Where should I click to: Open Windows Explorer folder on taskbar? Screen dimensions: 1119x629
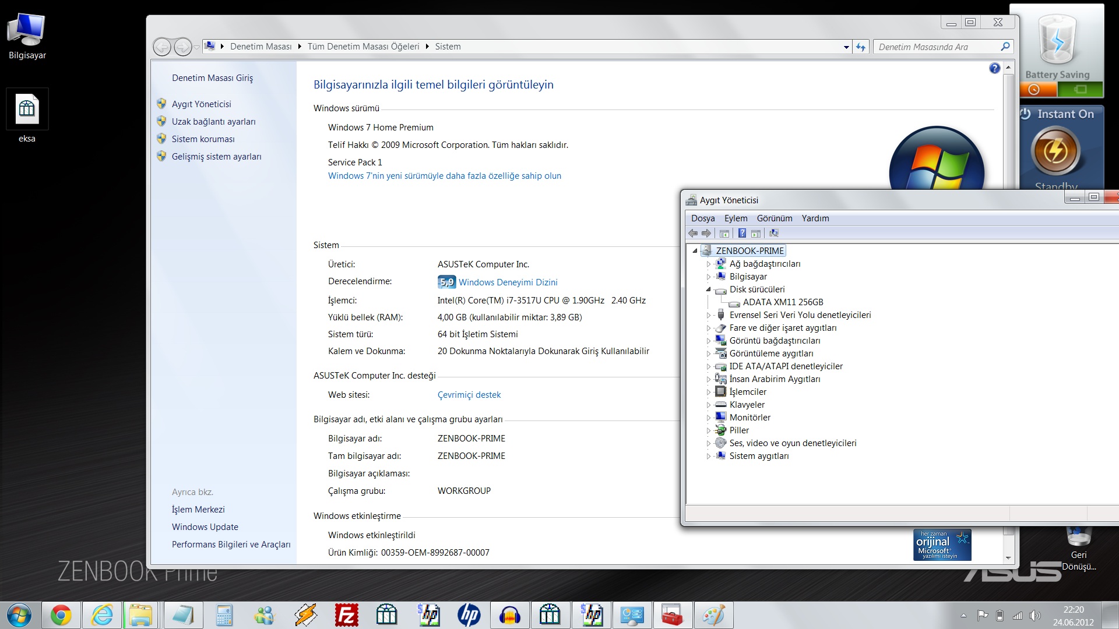pyautogui.click(x=141, y=615)
